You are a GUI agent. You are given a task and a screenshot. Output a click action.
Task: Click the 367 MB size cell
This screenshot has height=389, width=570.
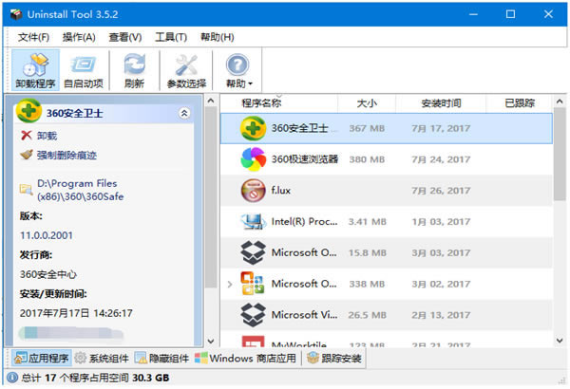coord(367,128)
